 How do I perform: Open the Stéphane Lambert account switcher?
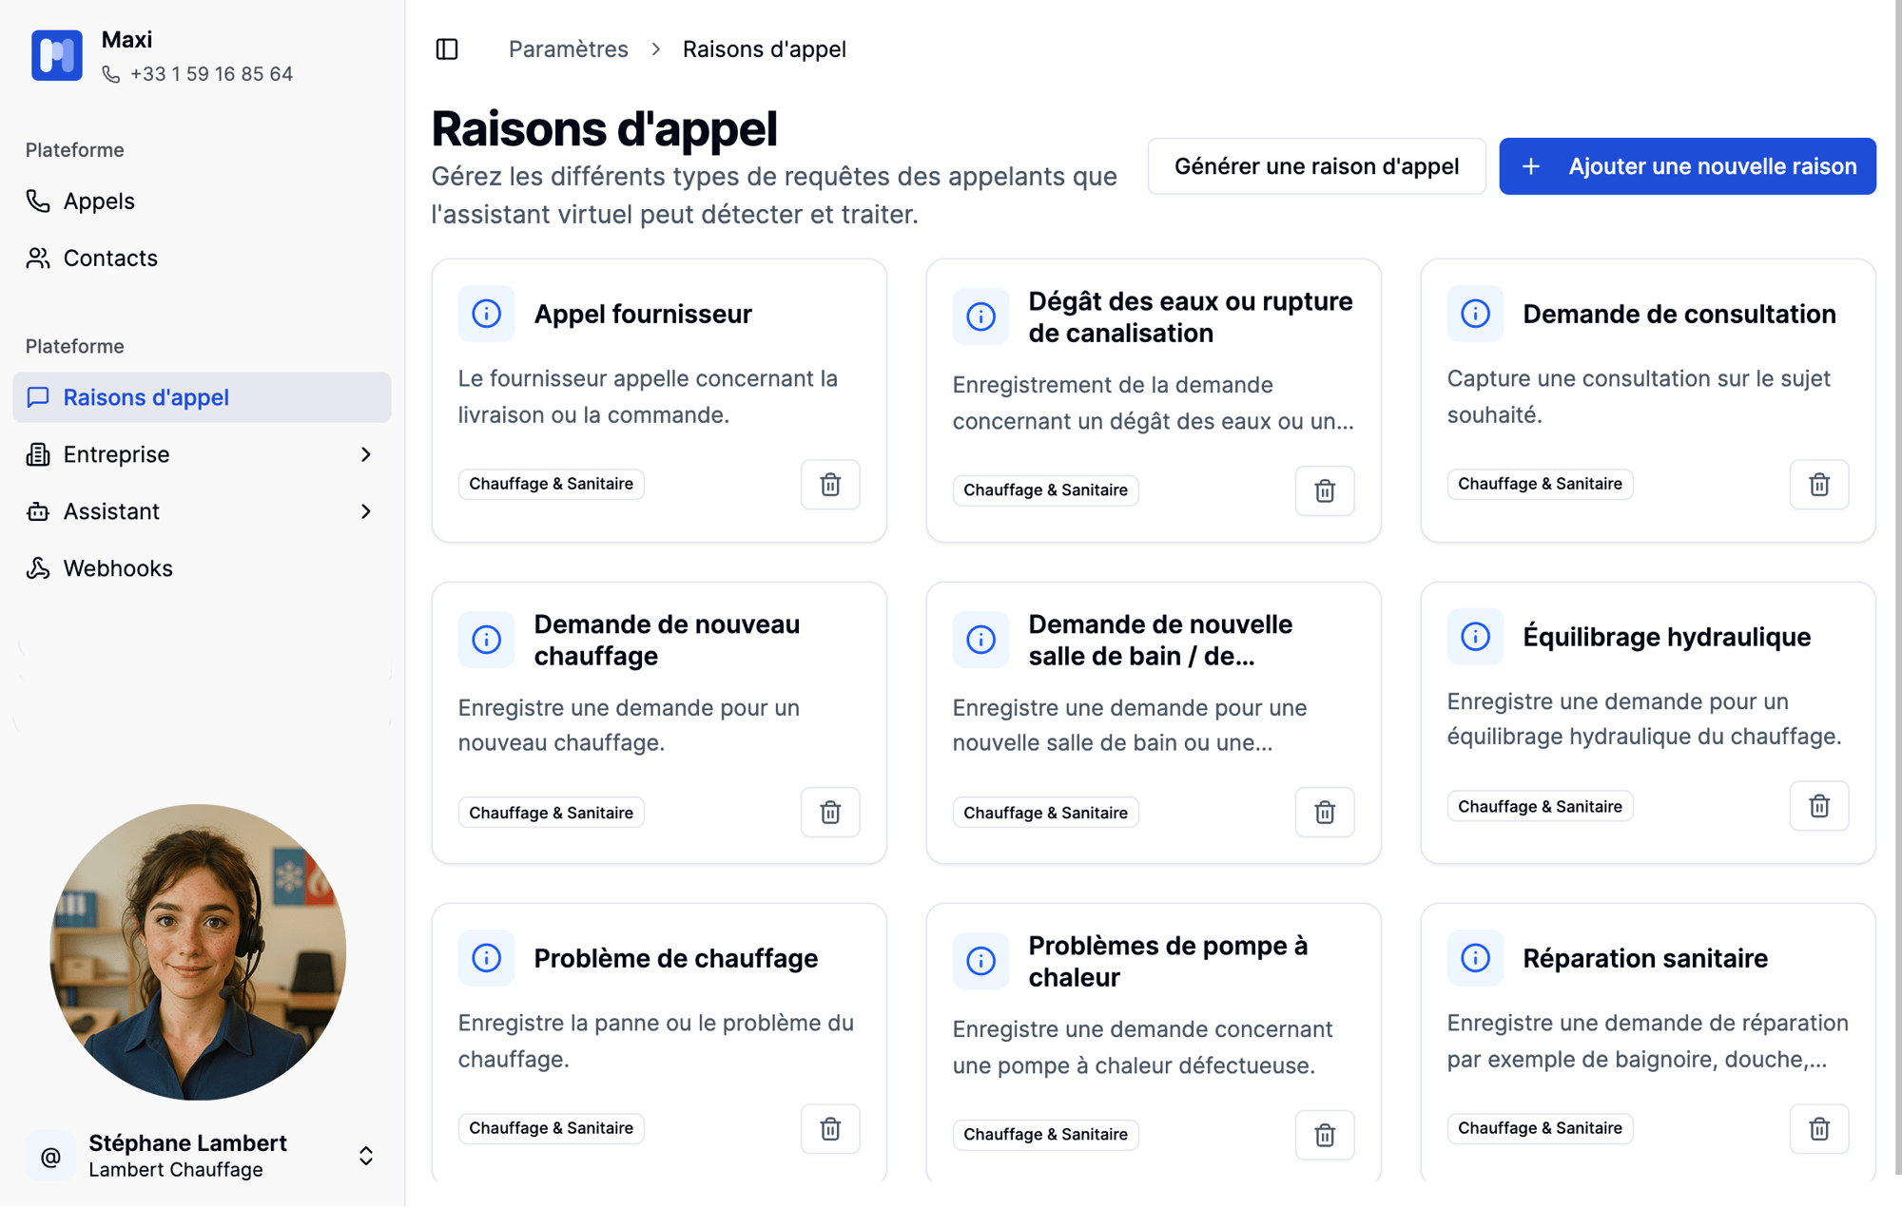pyautogui.click(x=366, y=1156)
